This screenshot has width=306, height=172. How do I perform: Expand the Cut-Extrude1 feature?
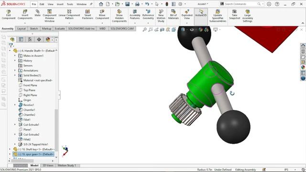(15, 125)
